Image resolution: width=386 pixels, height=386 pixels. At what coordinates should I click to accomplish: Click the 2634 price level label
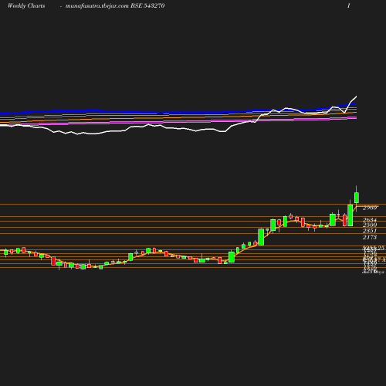[x=370, y=220]
